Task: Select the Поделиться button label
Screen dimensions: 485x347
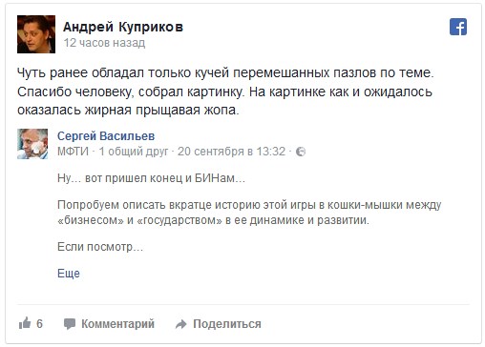Action: point(227,324)
